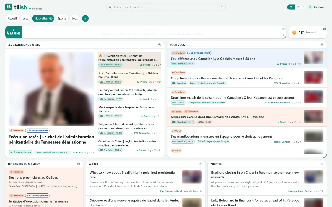Click the CWS 3–0 CLE score badge
This screenshot has width=332, height=207.
tap(204, 122)
